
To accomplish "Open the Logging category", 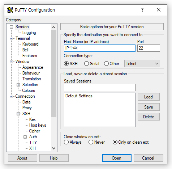I will point(29,33).
